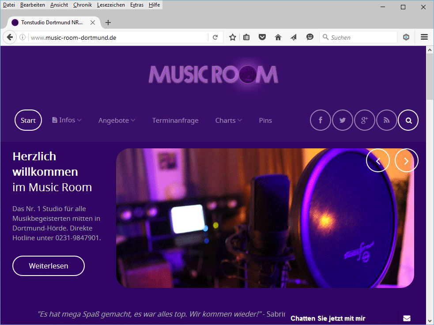Click the circular site search icon
434x325 pixels.
[408, 120]
